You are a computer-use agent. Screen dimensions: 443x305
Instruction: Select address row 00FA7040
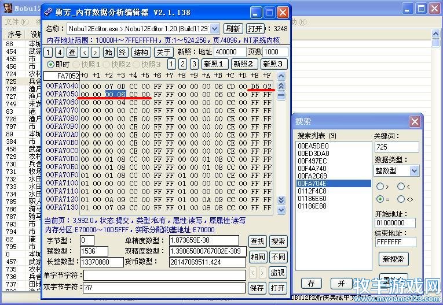(x=62, y=86)
